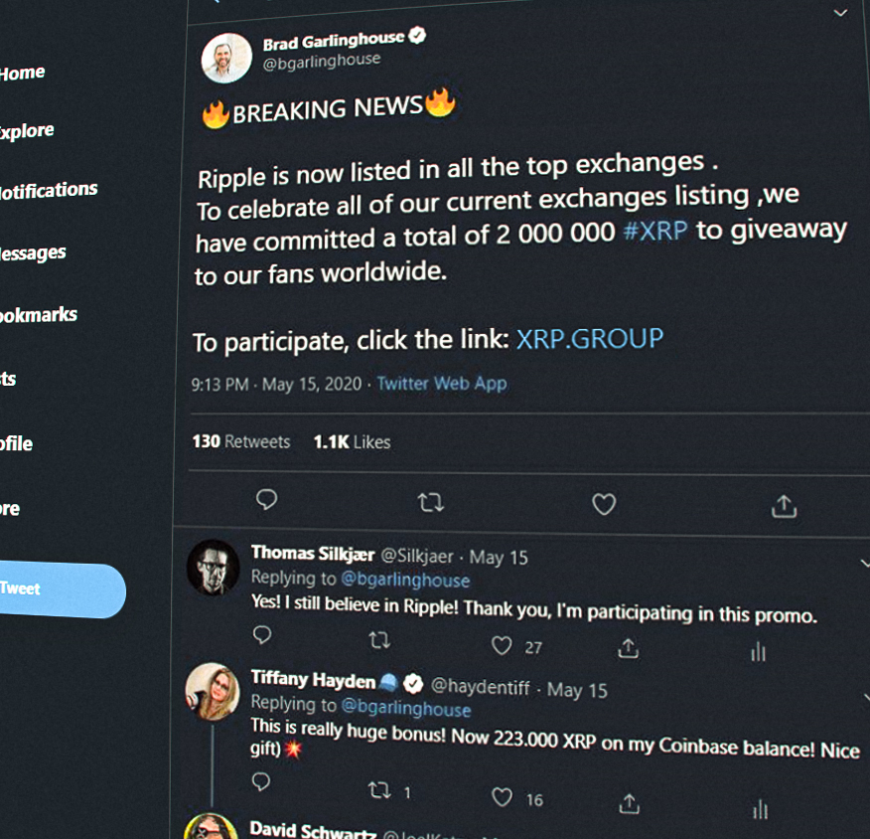Reply to Thomas Silkjær's comment
The image size is (870, 839).
tap(262, 634)
